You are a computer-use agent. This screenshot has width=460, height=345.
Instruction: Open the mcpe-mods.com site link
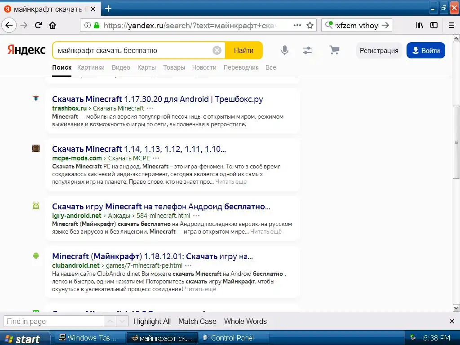(77, 158)
